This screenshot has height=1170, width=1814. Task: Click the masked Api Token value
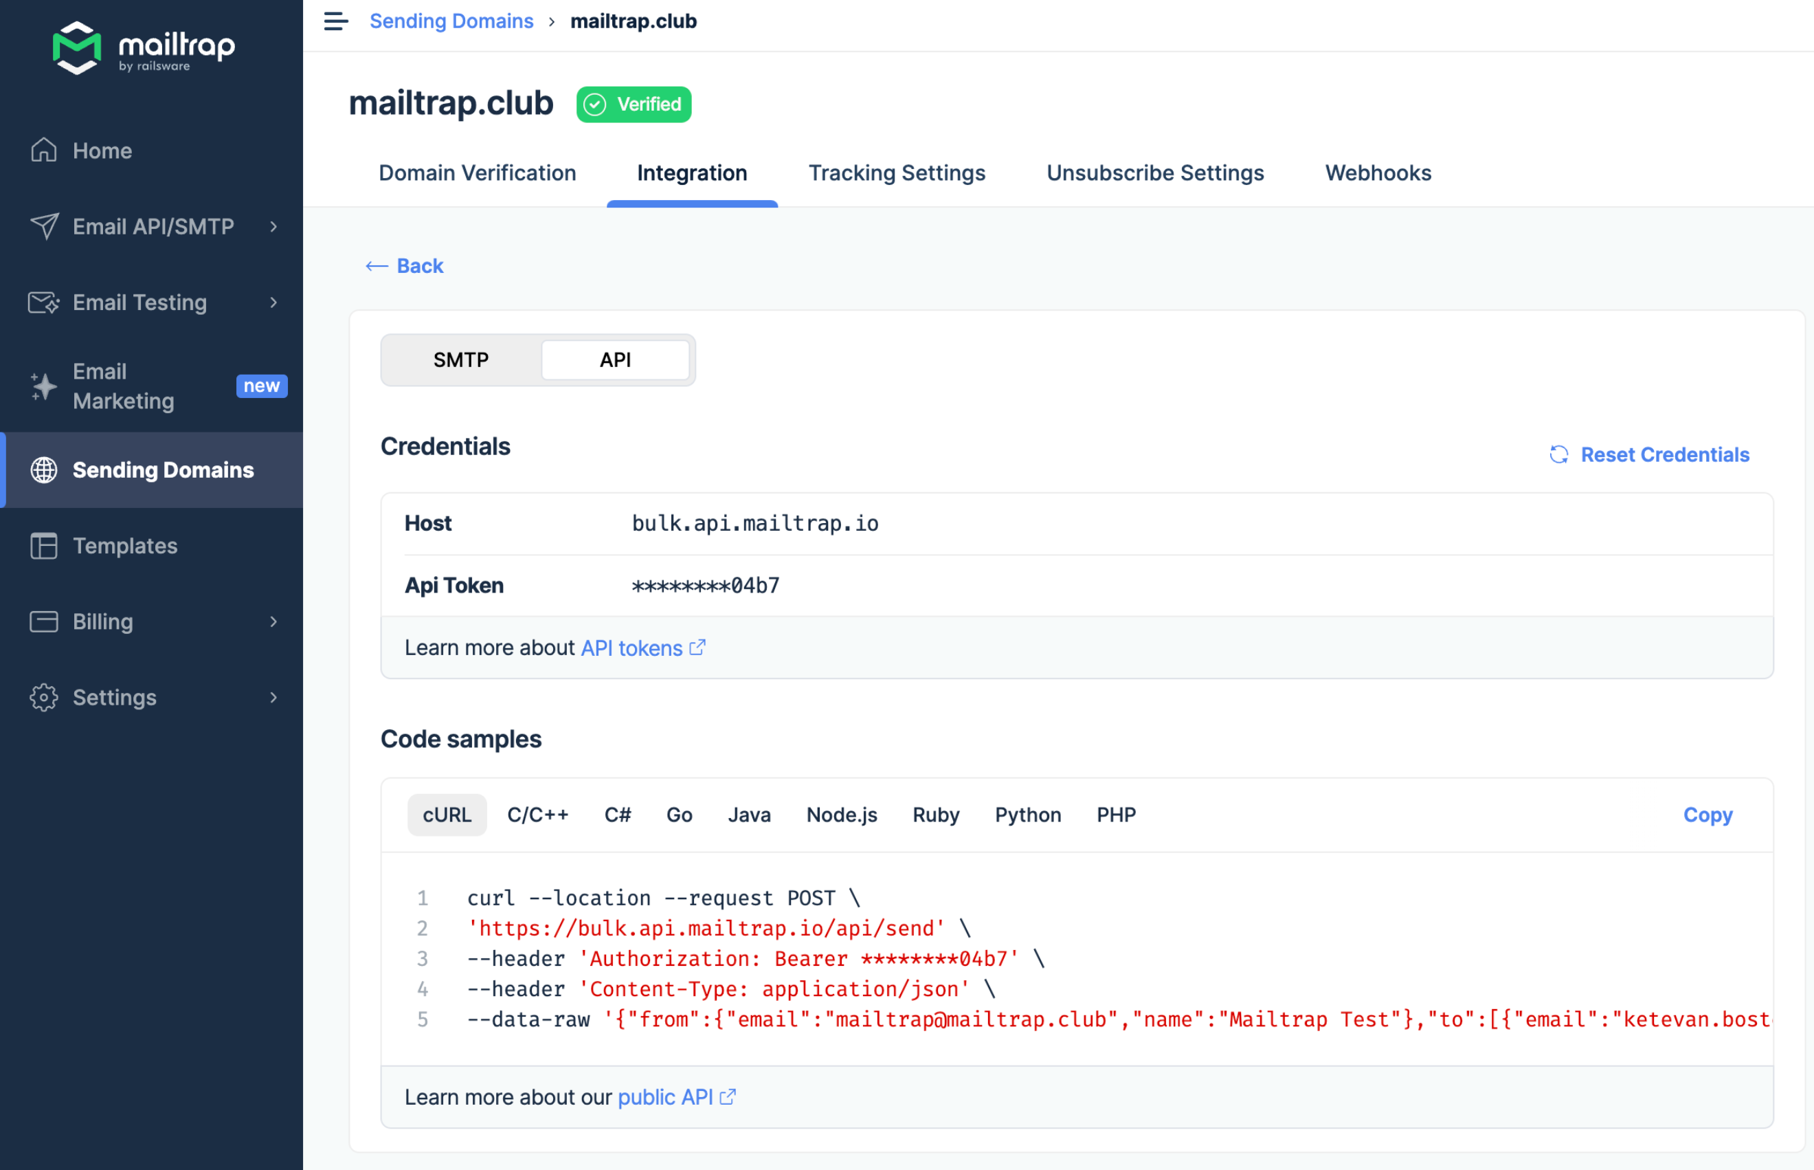706,586
